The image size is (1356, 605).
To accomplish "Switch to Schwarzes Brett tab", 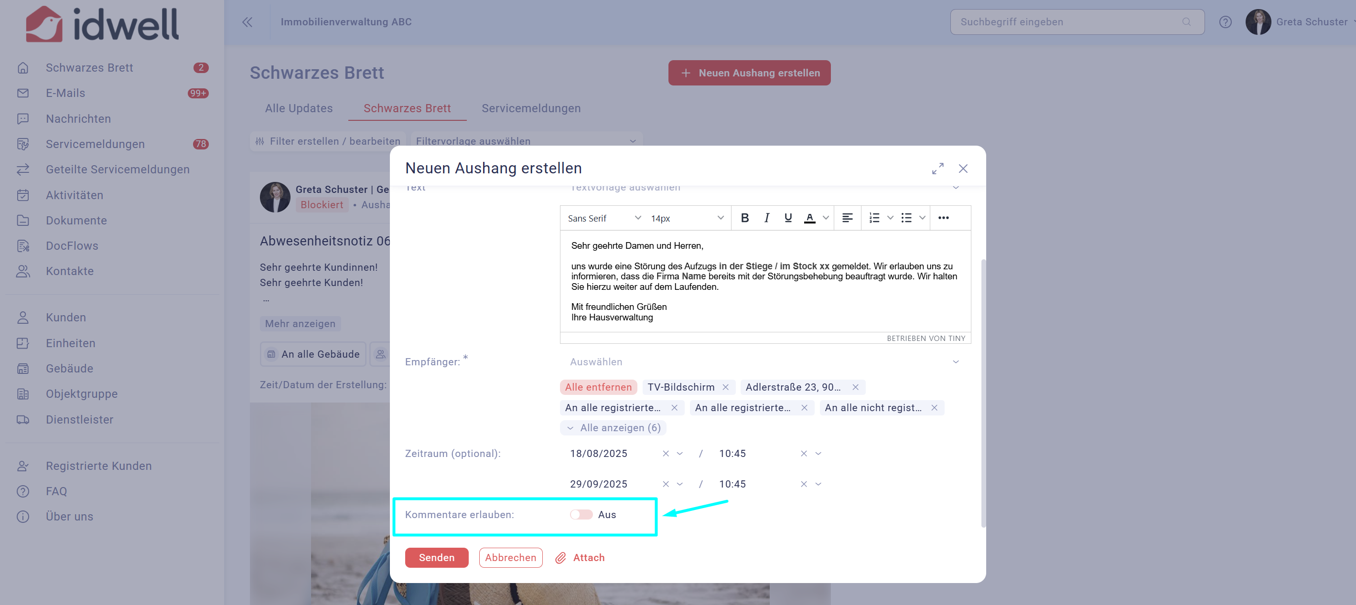I will coord(407,108).
